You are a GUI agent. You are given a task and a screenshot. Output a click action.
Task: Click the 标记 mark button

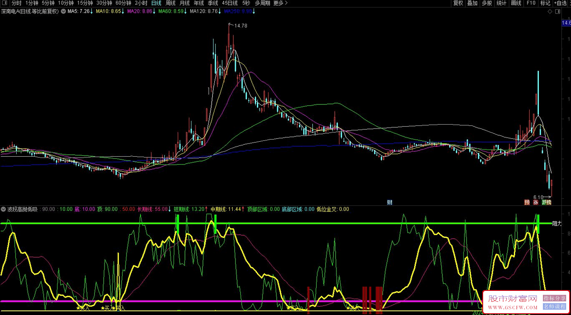pos(545,3)
